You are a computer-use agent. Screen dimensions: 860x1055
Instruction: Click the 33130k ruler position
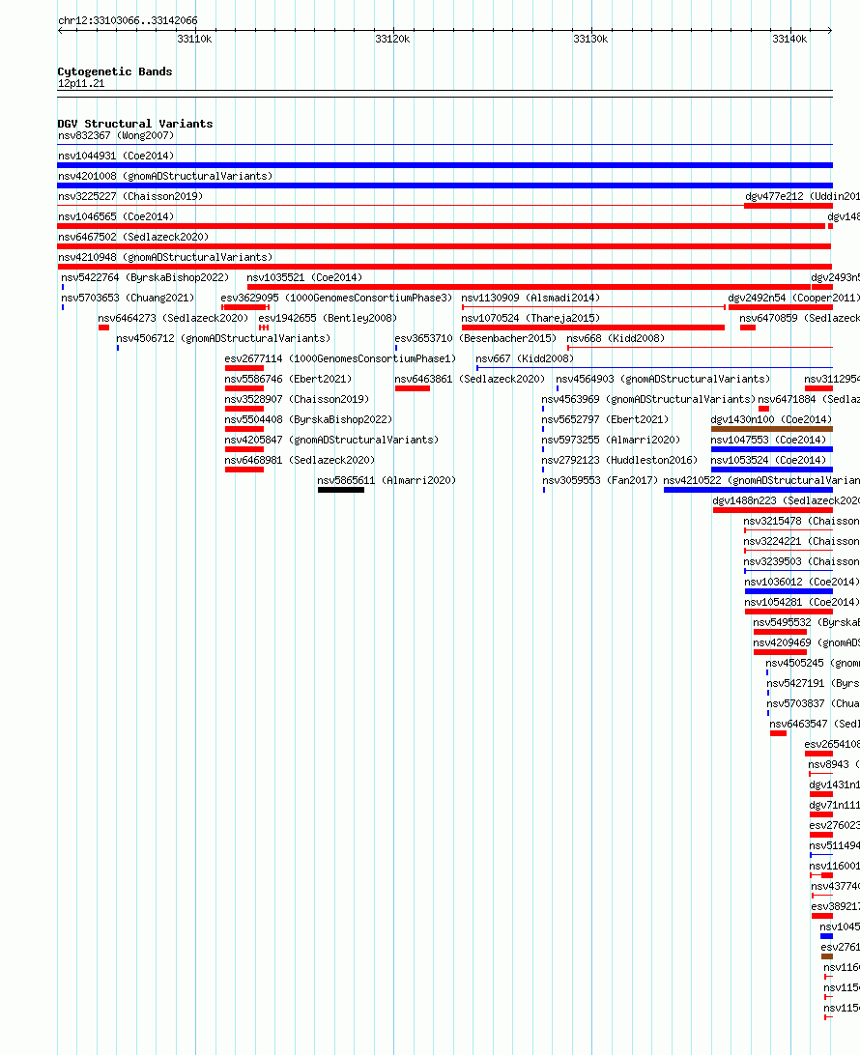(590, 39)
